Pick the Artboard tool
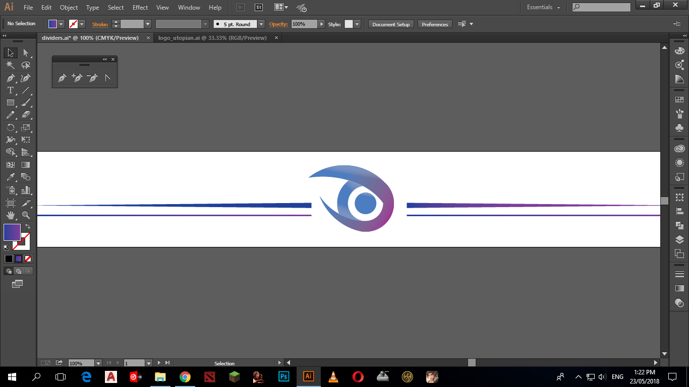 (x=10, y=203)
